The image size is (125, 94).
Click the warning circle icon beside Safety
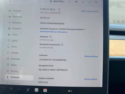click(8, 65)
